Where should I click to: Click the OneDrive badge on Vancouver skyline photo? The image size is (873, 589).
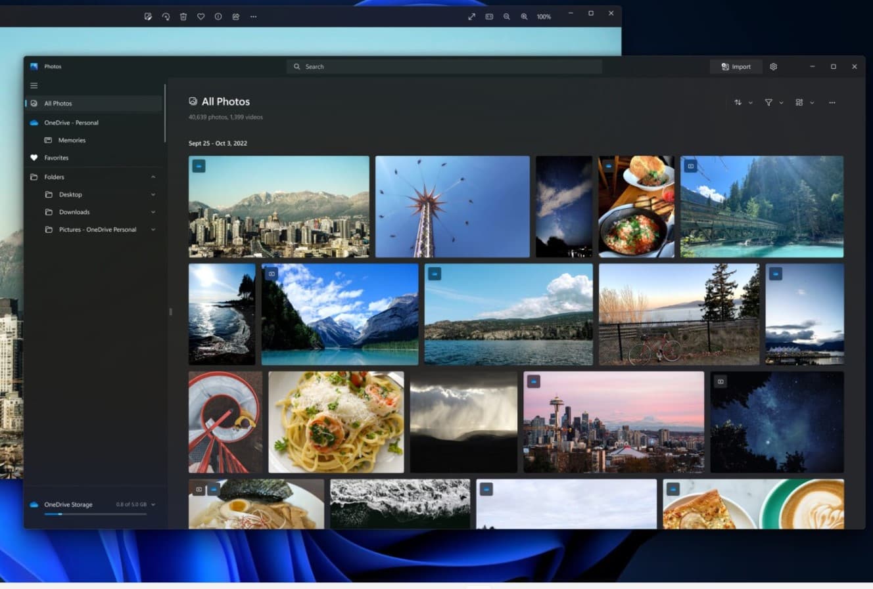click(199, 166)
